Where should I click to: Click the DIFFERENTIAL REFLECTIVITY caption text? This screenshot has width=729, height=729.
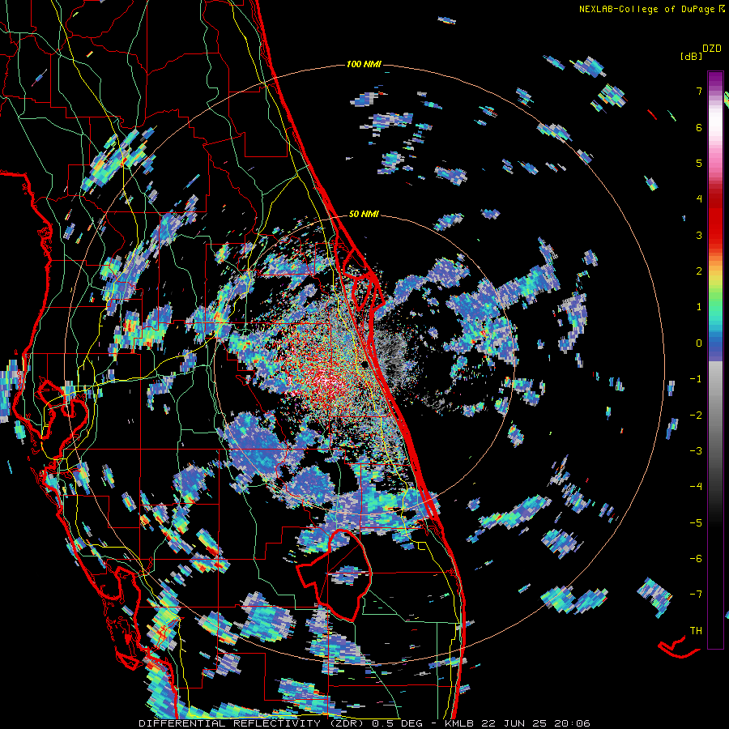[230, 723]
